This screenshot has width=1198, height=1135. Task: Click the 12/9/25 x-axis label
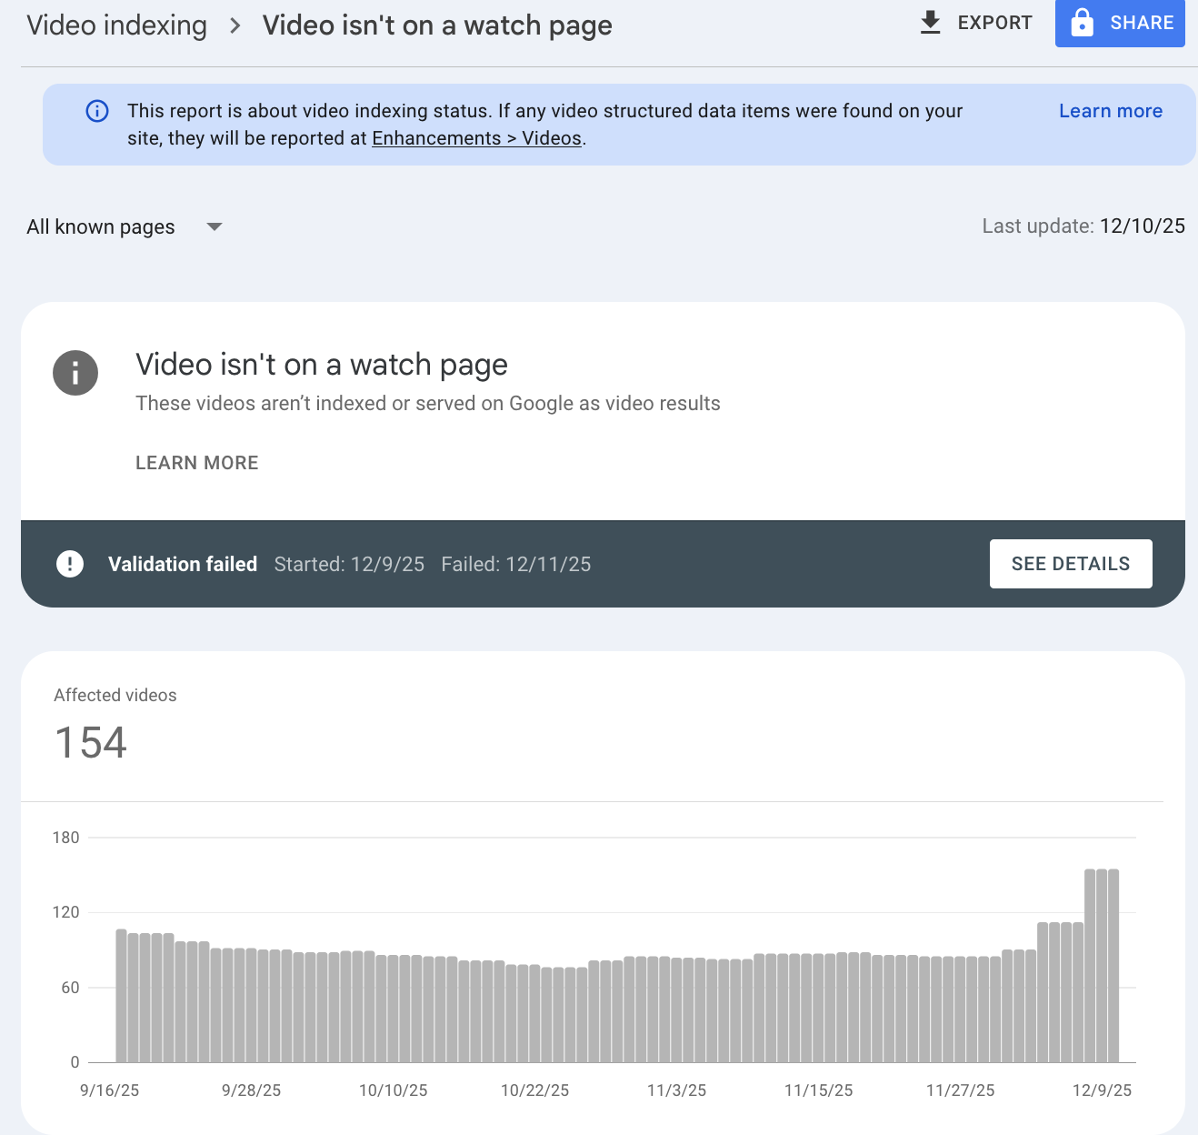1103,1090
